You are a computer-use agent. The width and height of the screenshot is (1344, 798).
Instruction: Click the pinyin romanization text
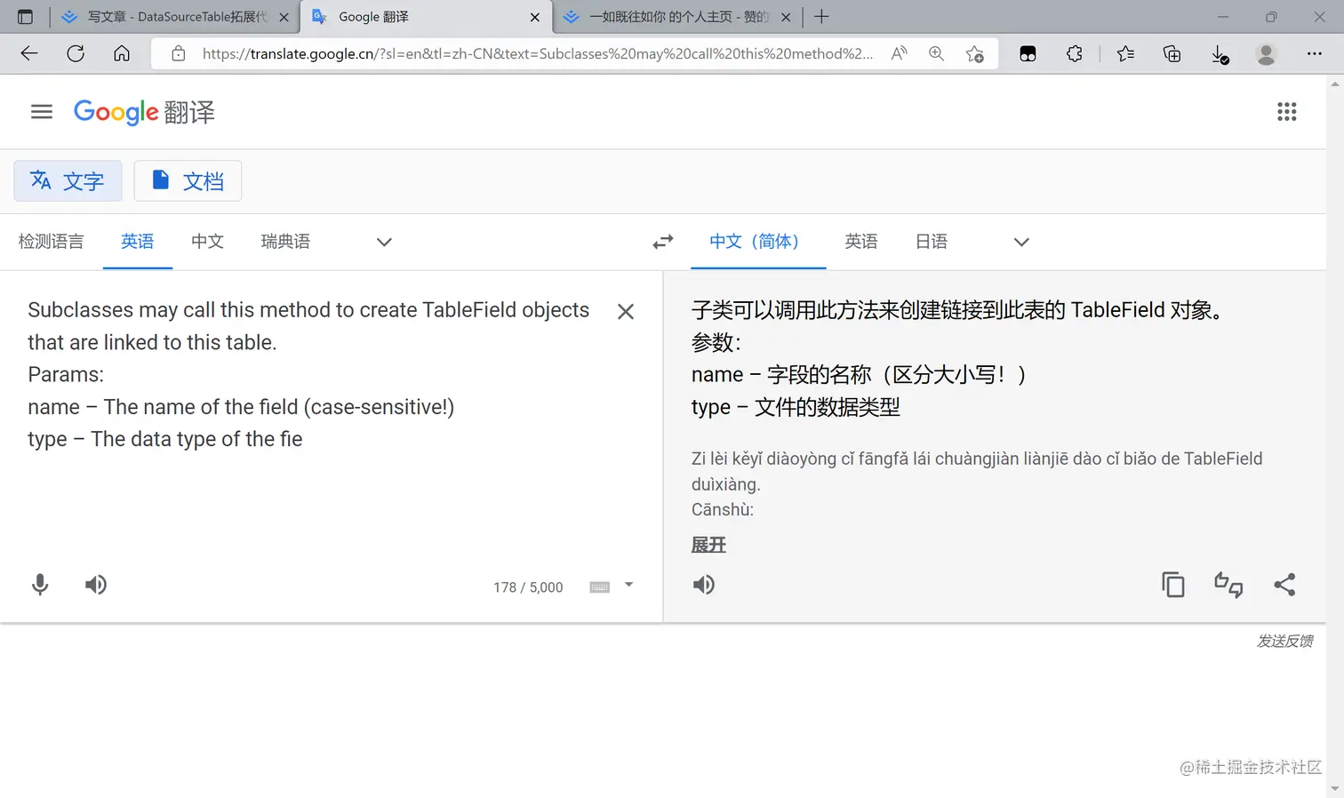[x=977, y=483]
